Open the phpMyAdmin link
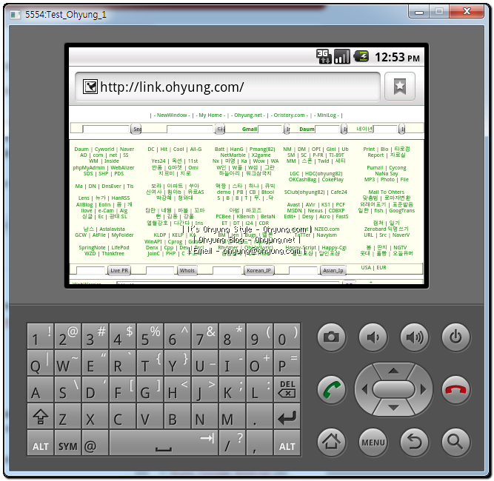 coord(89,168)
